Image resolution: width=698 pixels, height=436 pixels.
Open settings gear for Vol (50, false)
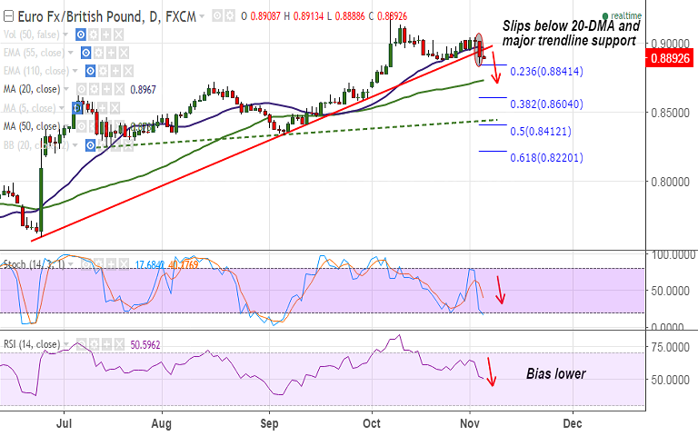(x=93, y=35)
